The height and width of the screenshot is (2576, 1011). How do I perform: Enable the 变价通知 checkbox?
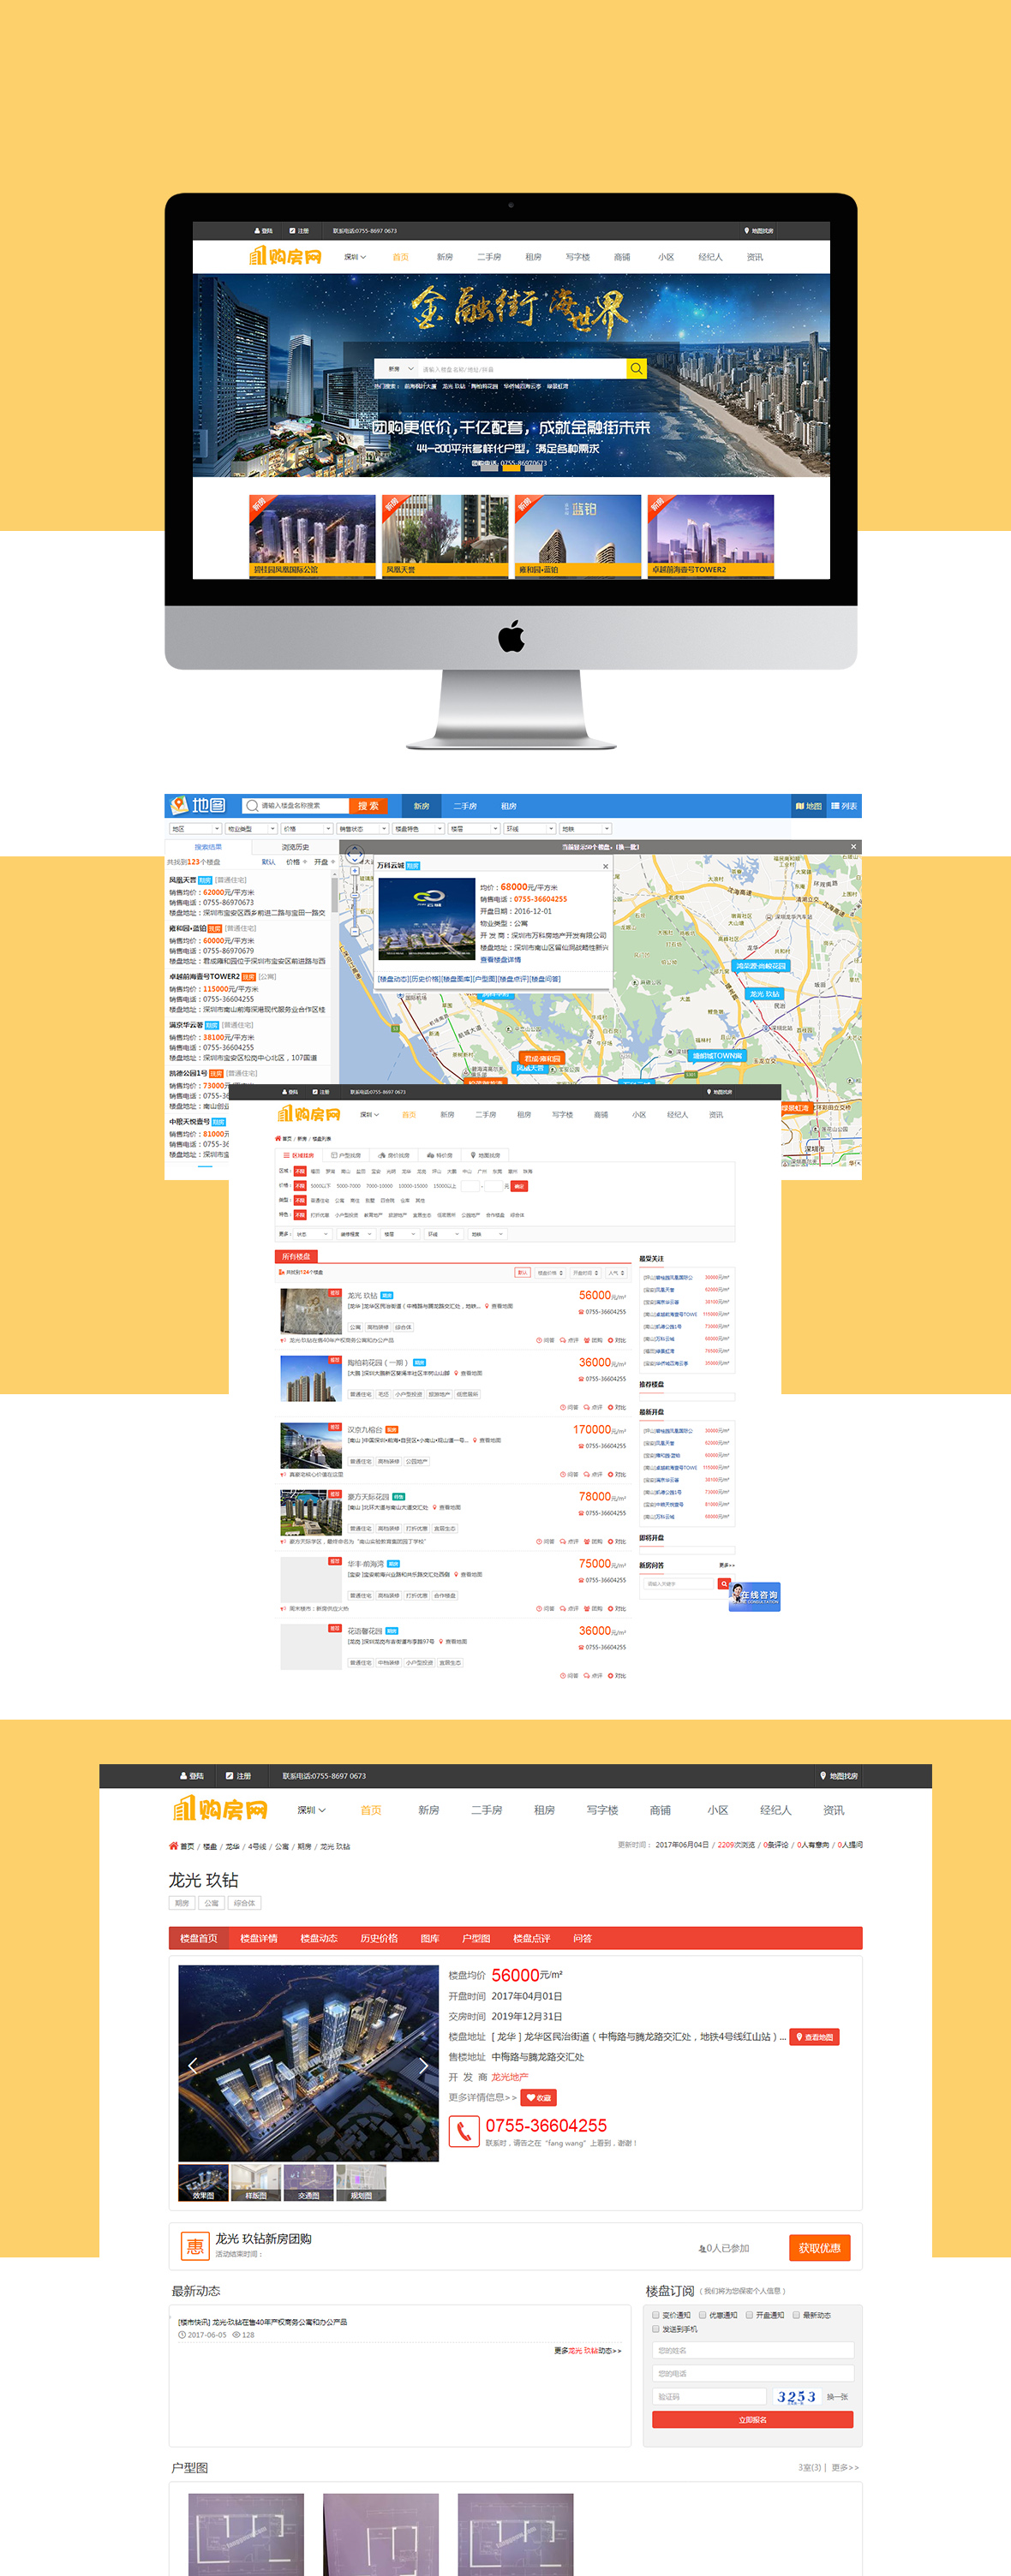(x=656, y=2315)
